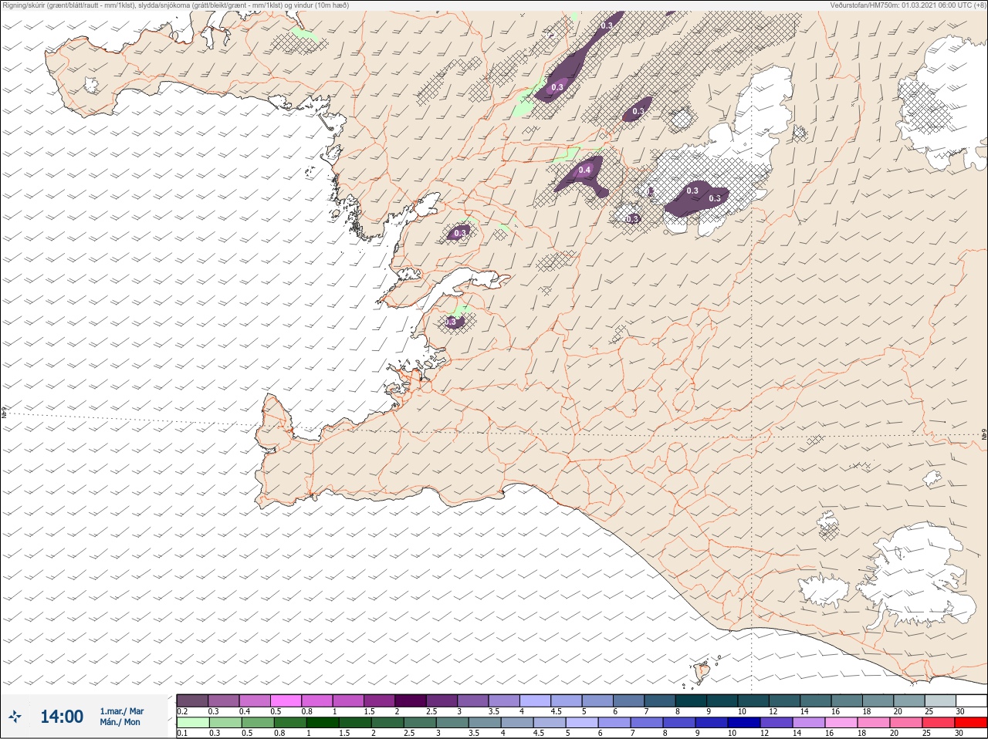
Task: Click the latitude label at left map edge
Action: point(3,413)
